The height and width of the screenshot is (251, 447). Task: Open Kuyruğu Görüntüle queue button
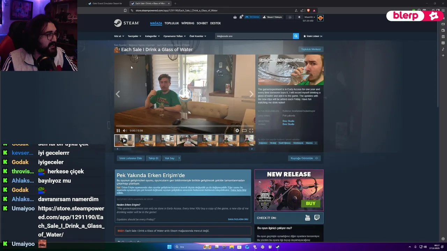click(x=305, y=158)
